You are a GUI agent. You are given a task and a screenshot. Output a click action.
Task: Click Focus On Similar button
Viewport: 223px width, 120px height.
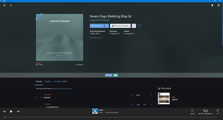click(120, 26)
